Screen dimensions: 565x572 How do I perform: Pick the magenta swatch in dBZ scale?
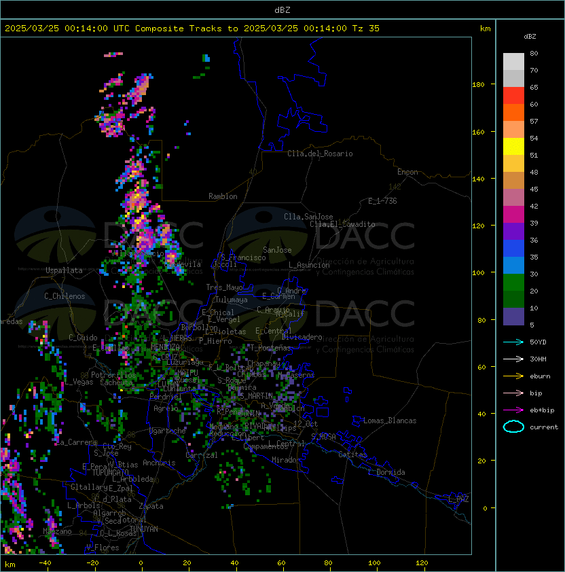click(x=513, y=214)
